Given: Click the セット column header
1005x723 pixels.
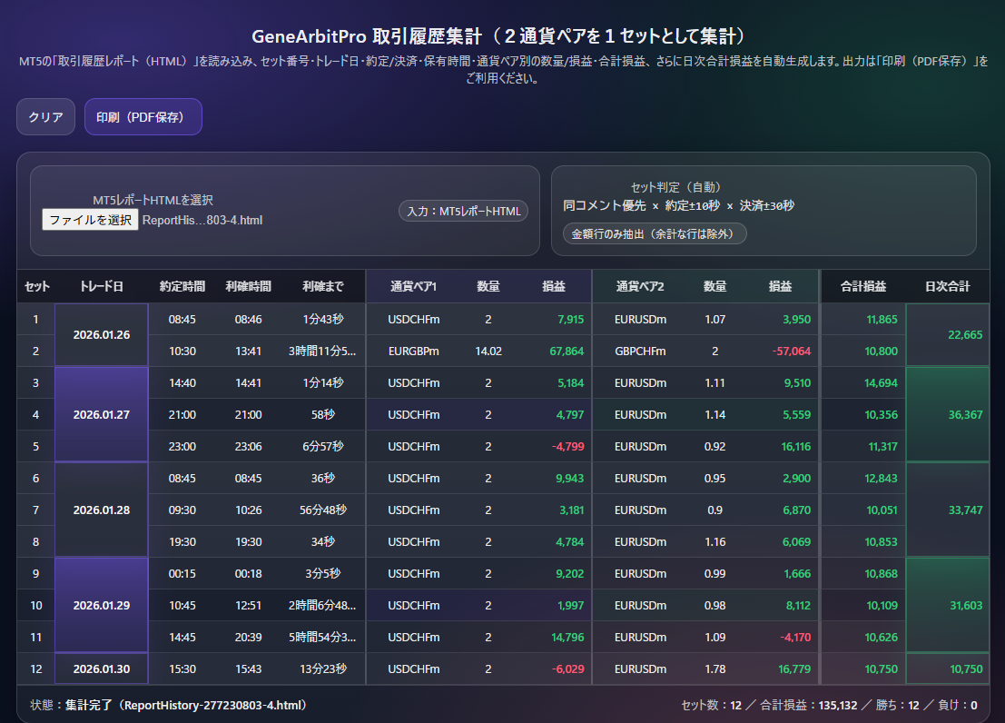Looking at the screenshot, I should (36, 286).
